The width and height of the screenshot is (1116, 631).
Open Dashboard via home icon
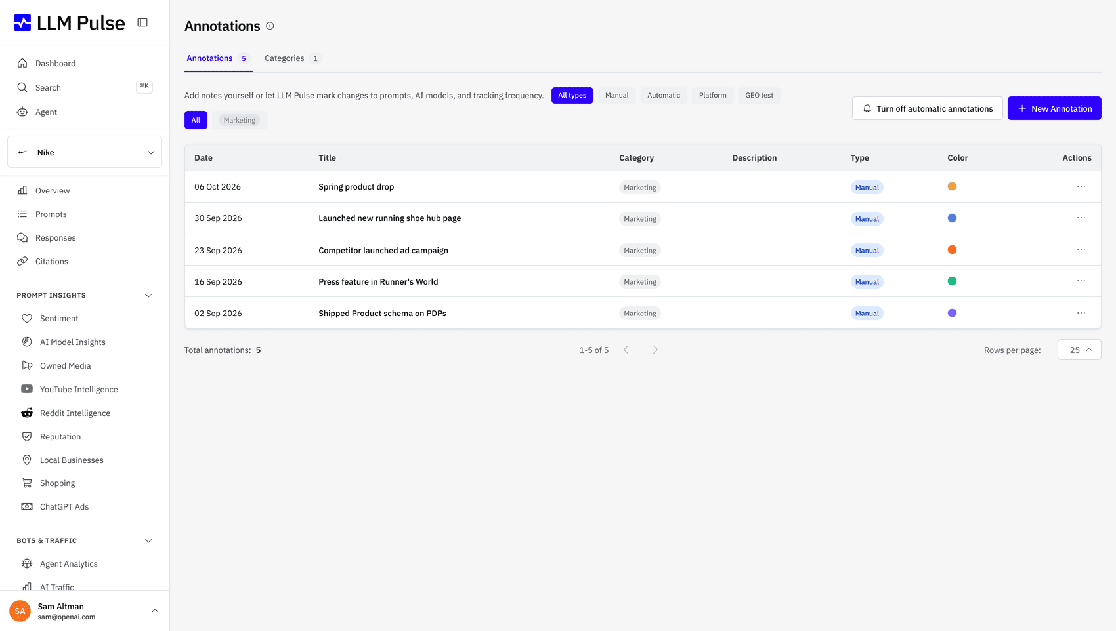coord(22,63)
